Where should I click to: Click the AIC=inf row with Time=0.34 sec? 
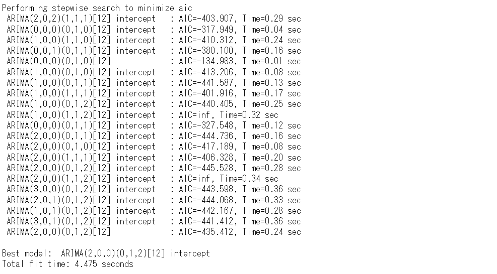coord(143,179)
